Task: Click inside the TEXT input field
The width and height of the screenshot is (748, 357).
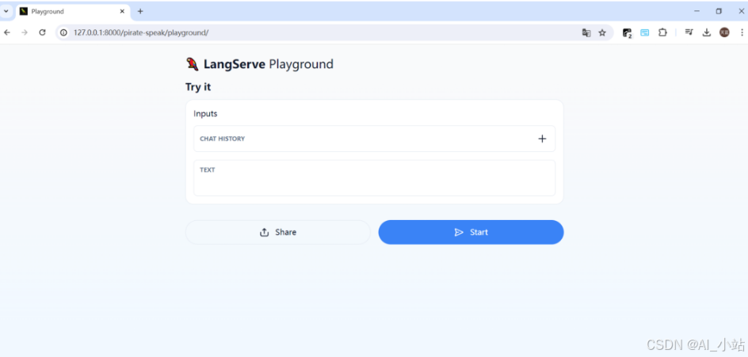Action: point(375,178)
